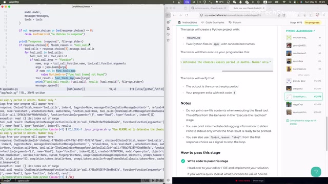
Task: Open orkiporki leaderboard entry
Action: [x=303, y=88]
